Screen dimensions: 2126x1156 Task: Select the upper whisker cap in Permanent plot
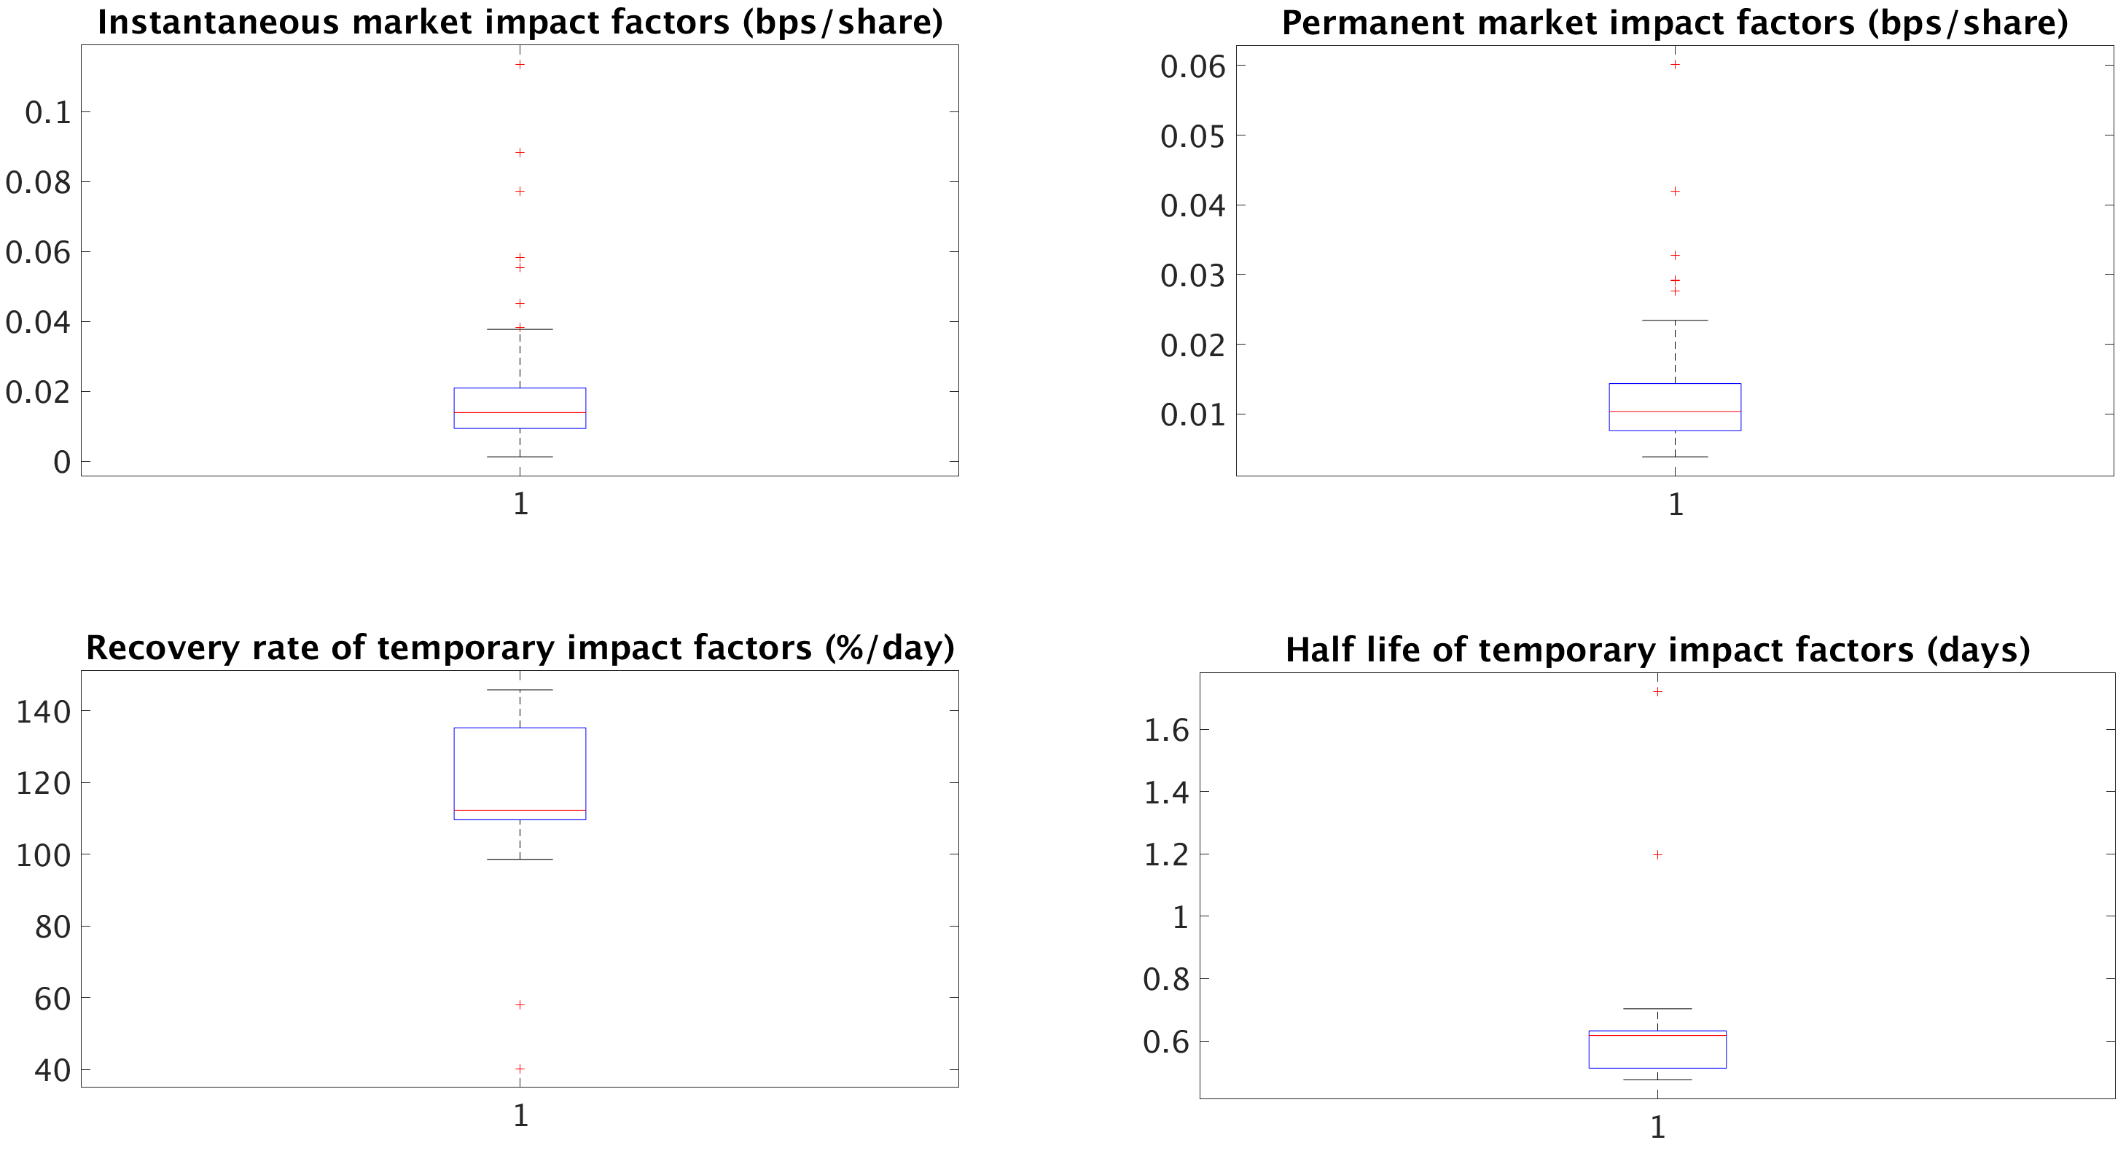(x=1675, y=321)
